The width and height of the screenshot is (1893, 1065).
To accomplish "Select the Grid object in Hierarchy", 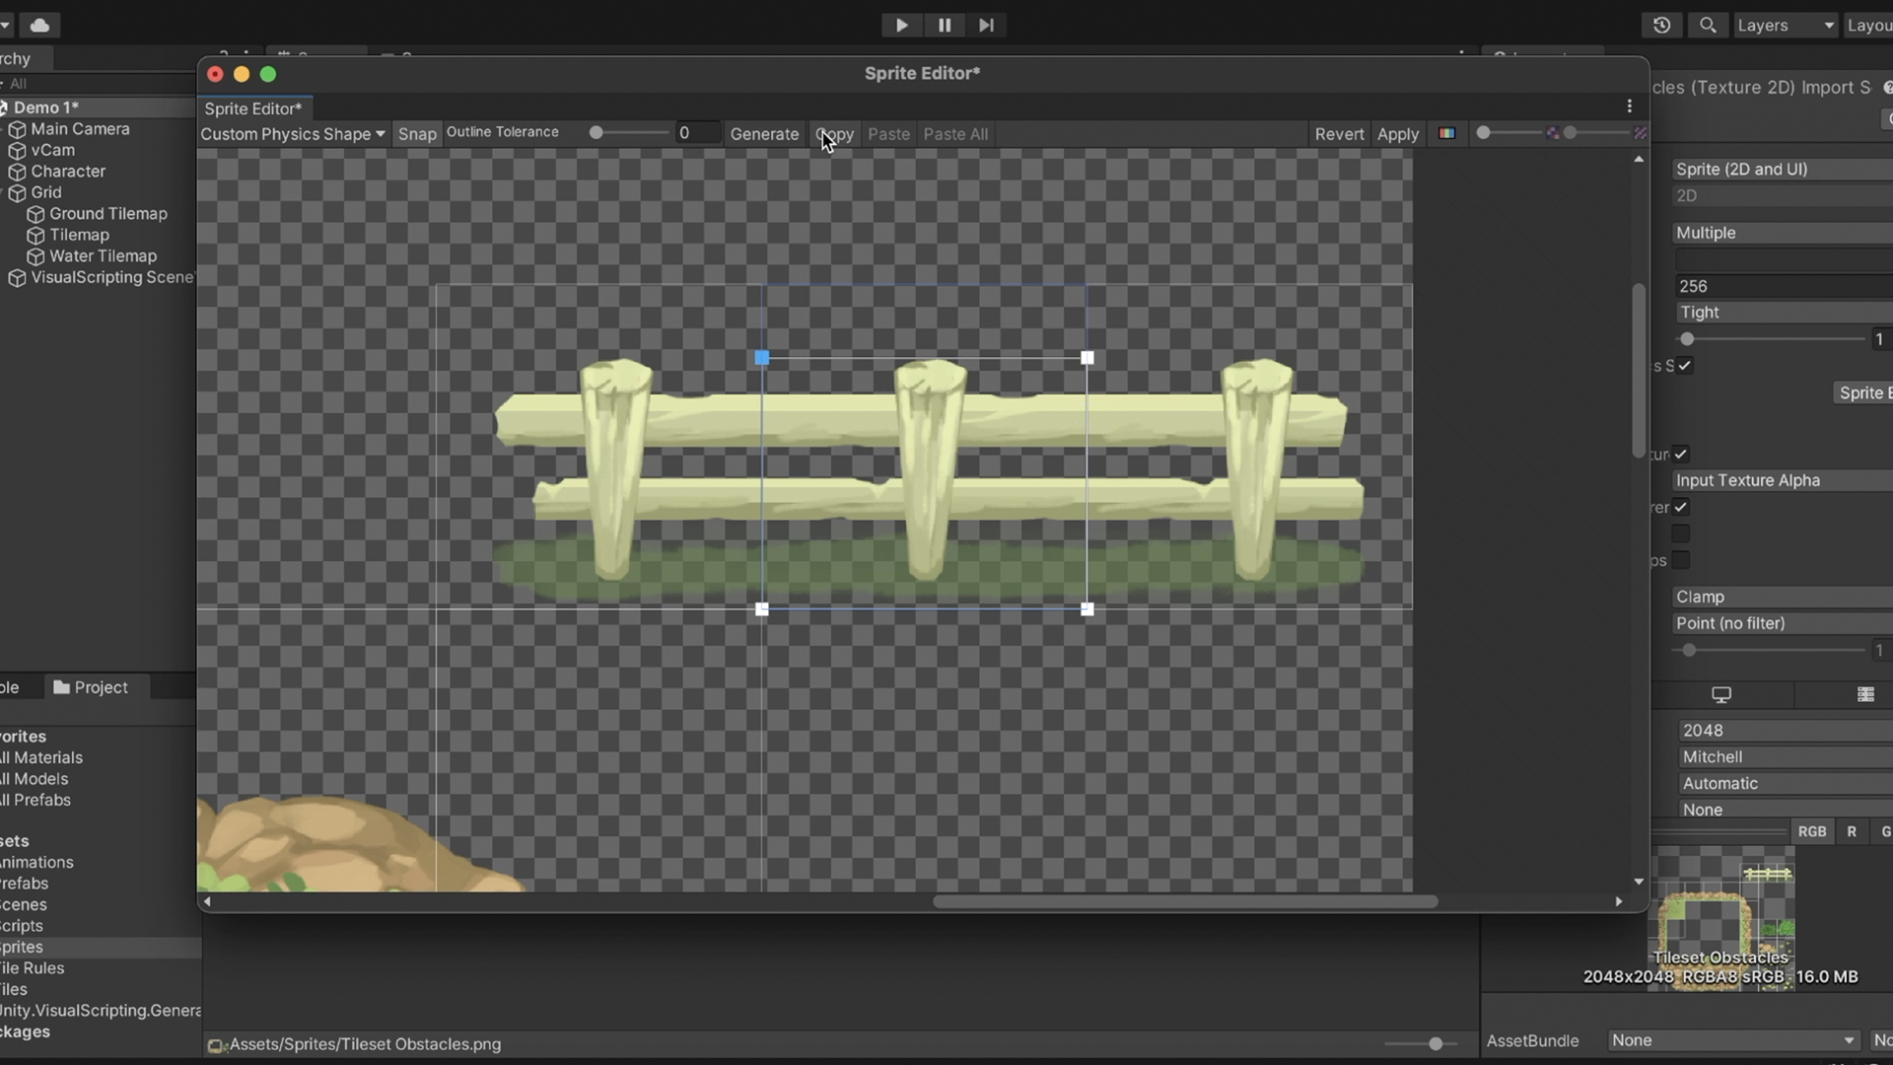I will (45, 192).
